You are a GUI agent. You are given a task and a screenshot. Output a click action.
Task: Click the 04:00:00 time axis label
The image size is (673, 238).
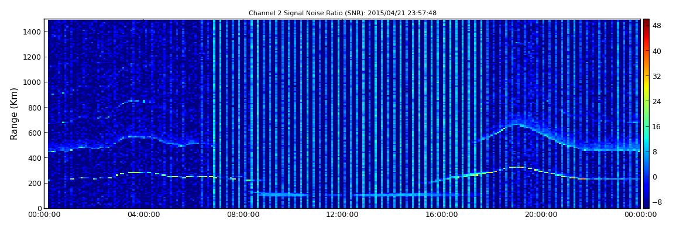143,215
